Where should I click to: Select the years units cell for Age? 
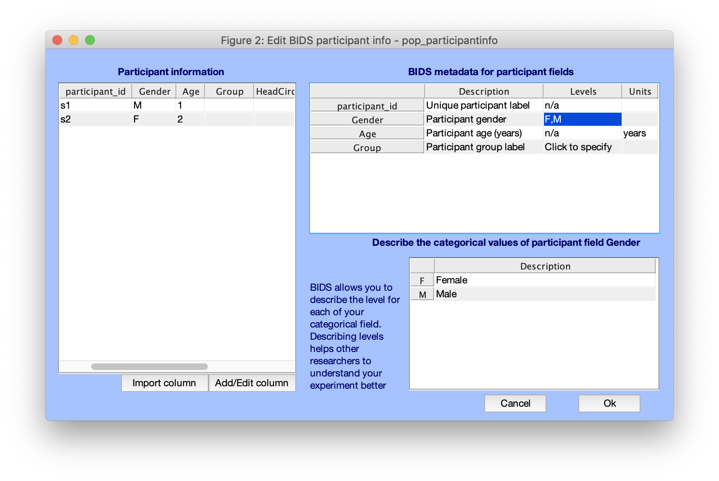coord(639,133)
